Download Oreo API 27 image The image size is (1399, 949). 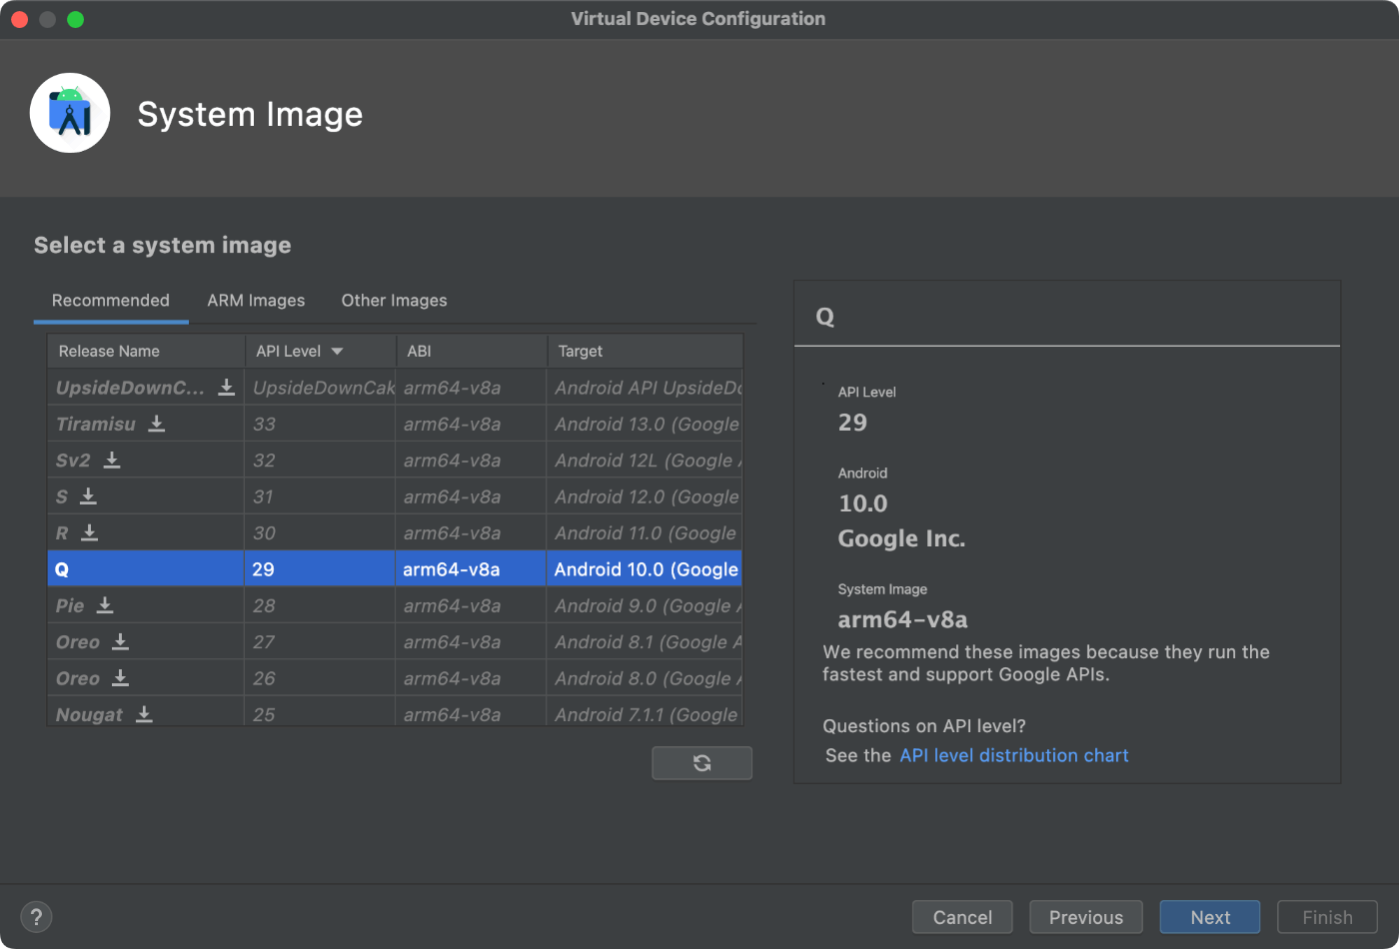[121, 641]
